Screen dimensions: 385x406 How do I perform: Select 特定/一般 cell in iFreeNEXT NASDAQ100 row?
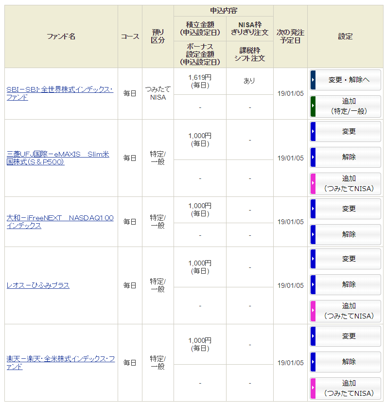[x=158, y=222]
